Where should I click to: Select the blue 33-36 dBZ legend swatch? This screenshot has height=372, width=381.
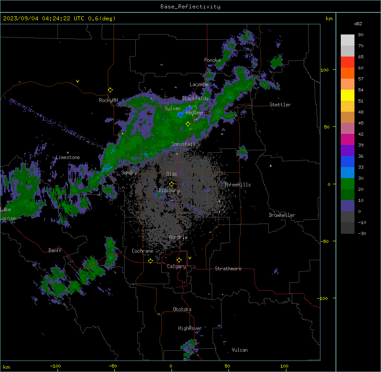(347, 161)
